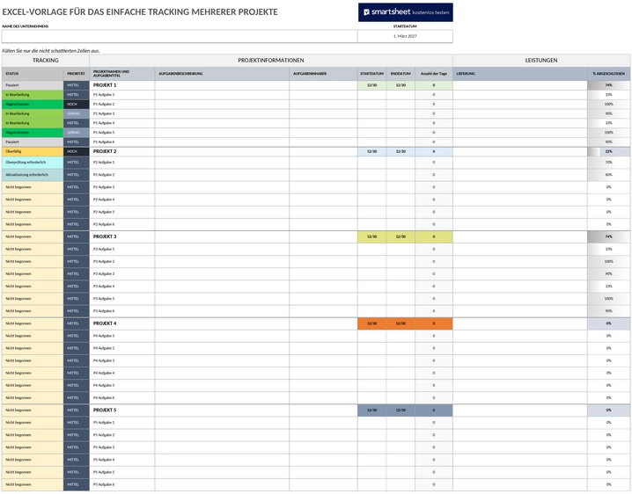Click the smartsheet checkmark logo icon
The width and height of the screenshot is (632, 494).
(366, 12)
